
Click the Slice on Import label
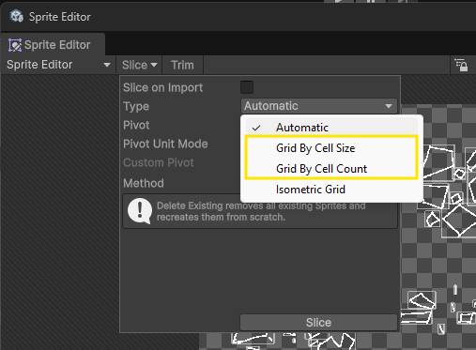click(x=162, y=87)
